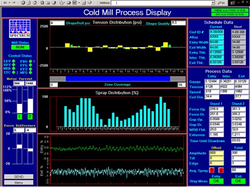Toggle the LEV control status indicator
This screenshot has height=187, width=250.
[x=13, y=61]
